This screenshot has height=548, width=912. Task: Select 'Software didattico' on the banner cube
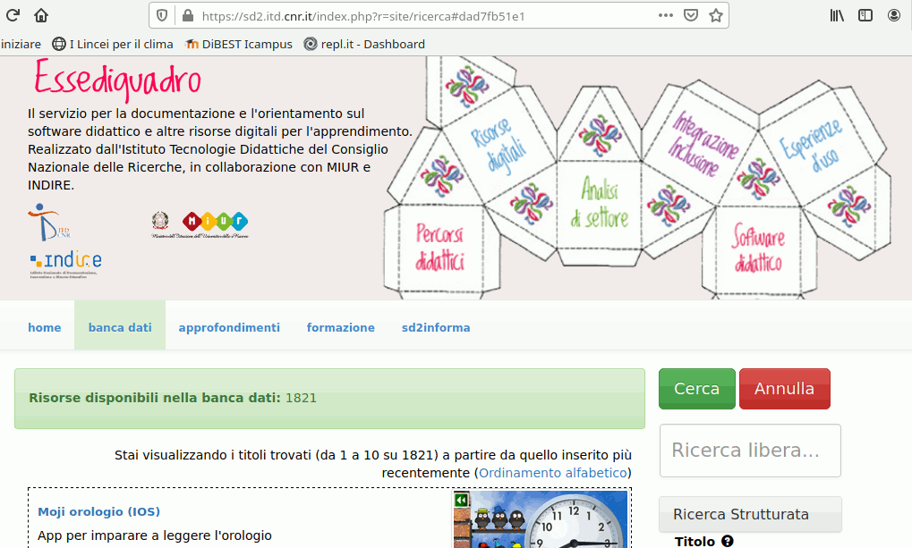[x=758, y=249]
